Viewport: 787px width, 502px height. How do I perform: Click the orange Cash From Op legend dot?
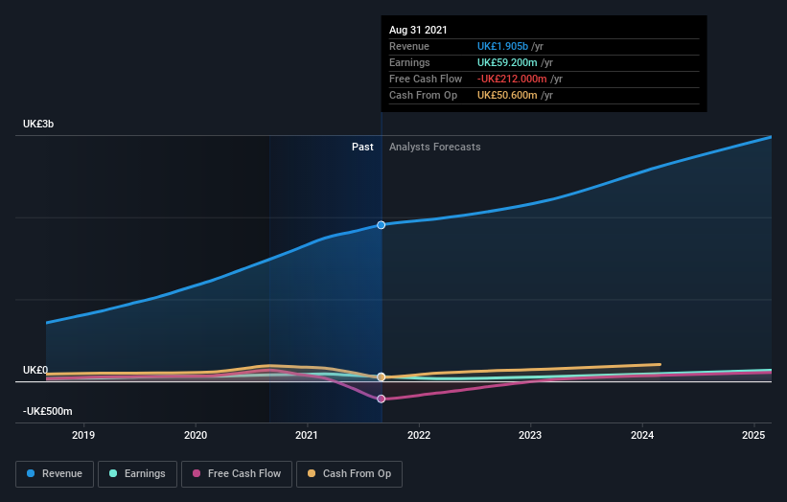[x=312, y=473]
